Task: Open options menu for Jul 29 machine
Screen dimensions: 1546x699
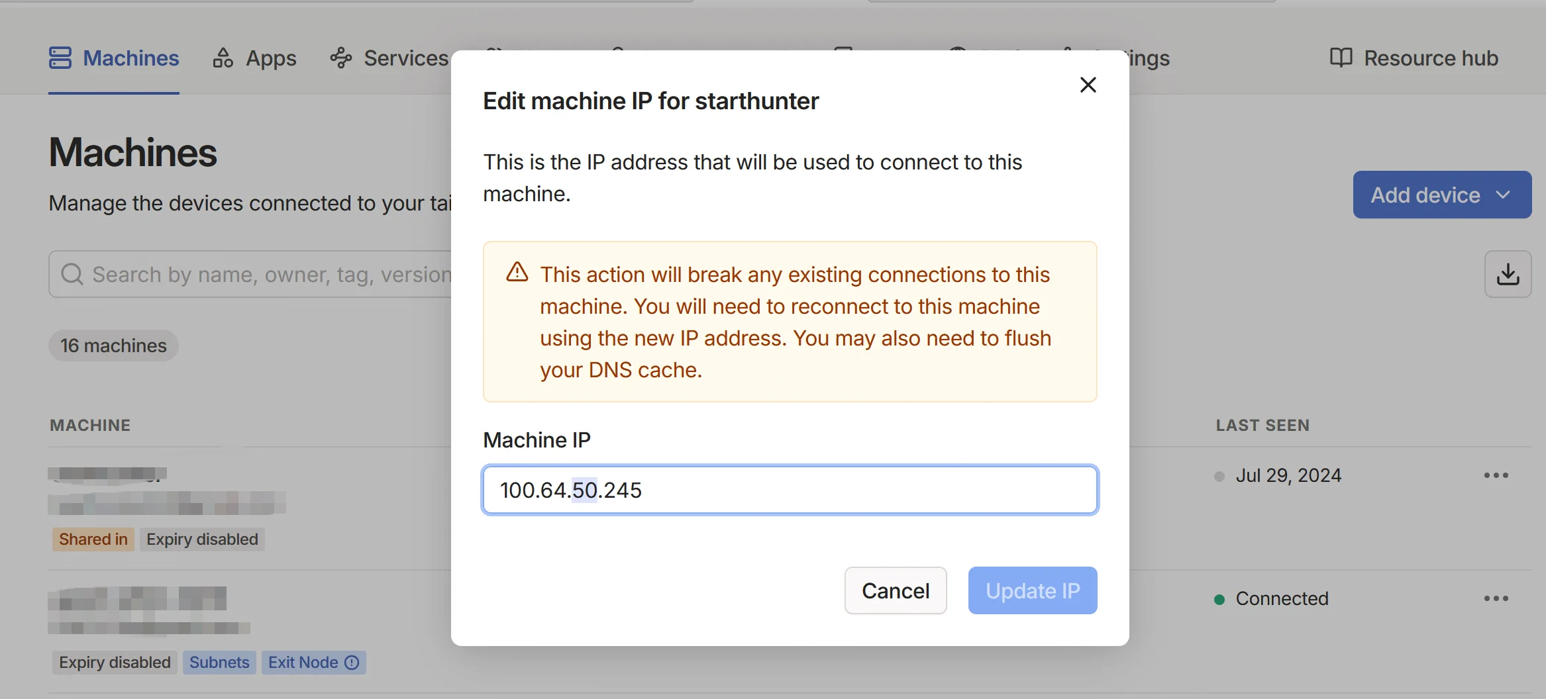Action: tap(1496, 475)
